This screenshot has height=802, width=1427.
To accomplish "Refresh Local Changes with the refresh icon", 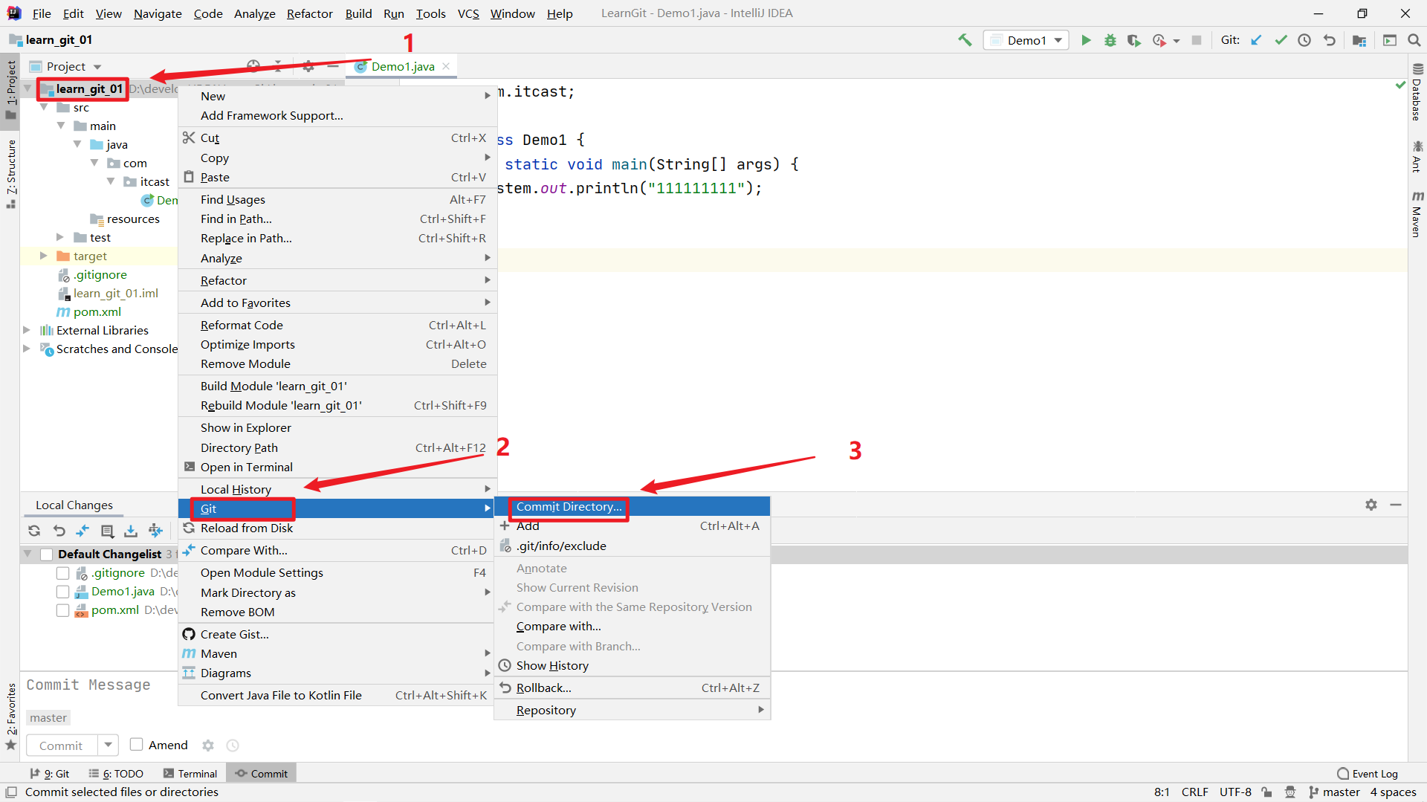I will coord(34,531).
